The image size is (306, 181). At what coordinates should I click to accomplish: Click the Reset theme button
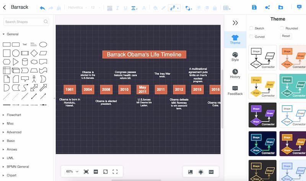point(286,36)
